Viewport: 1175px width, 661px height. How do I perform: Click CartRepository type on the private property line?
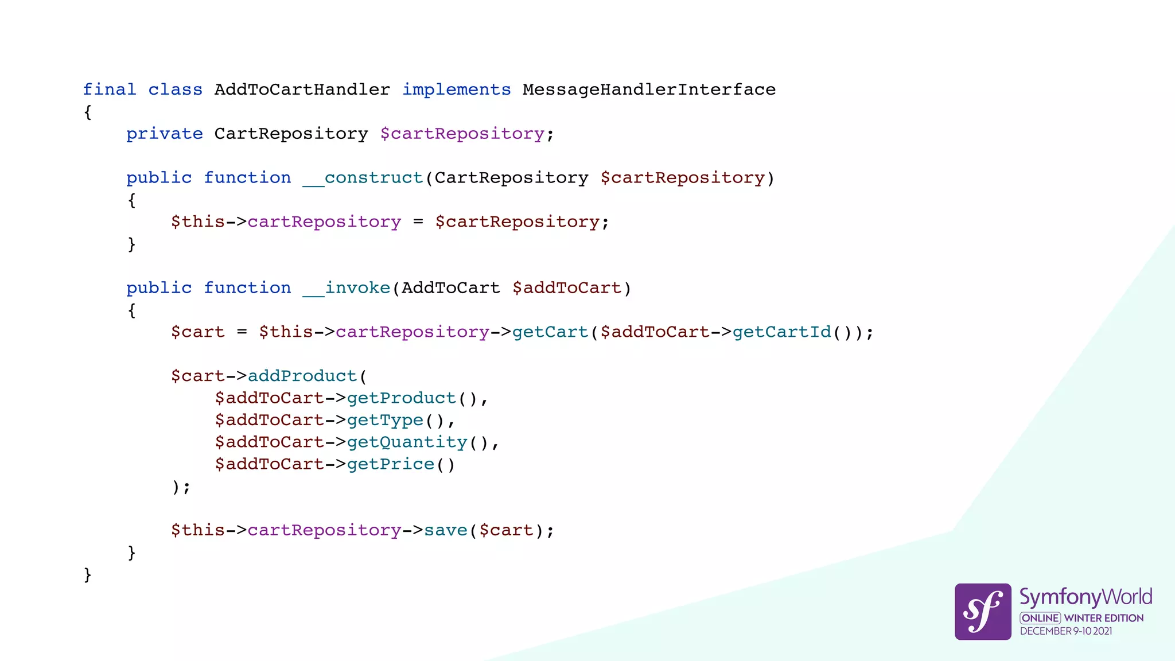(291, 134)
